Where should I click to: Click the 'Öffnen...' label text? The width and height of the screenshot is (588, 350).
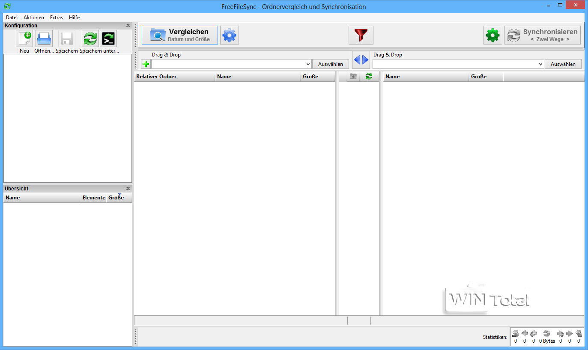click(44, 51)
